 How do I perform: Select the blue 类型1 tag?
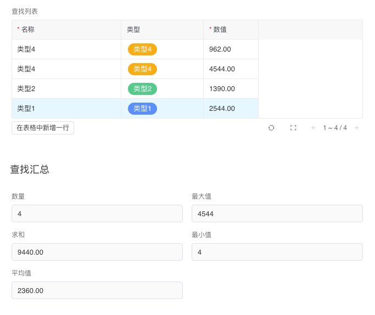(142, 109)
